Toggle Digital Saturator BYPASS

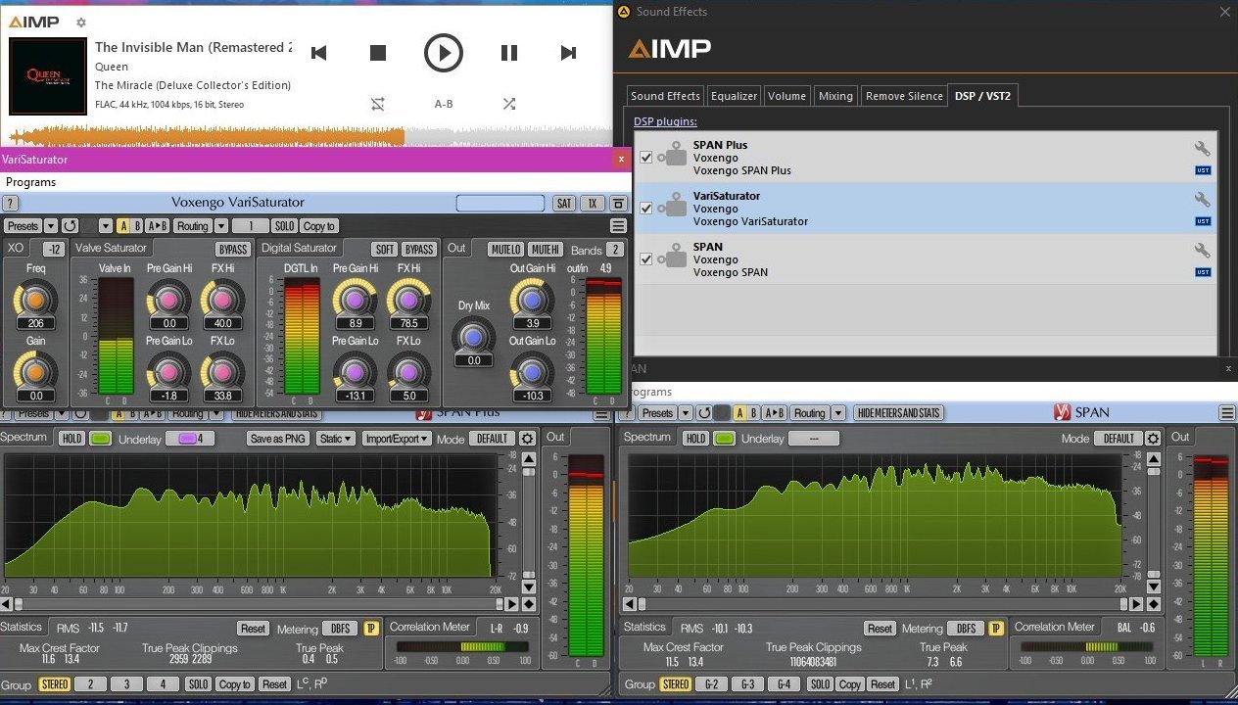(x=419, y=250)
